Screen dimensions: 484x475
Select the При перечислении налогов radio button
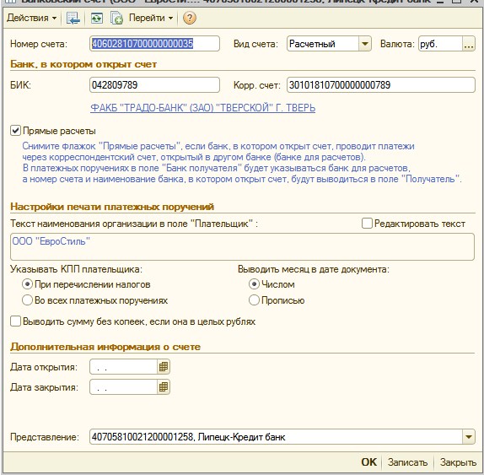[x=27, y=283]
